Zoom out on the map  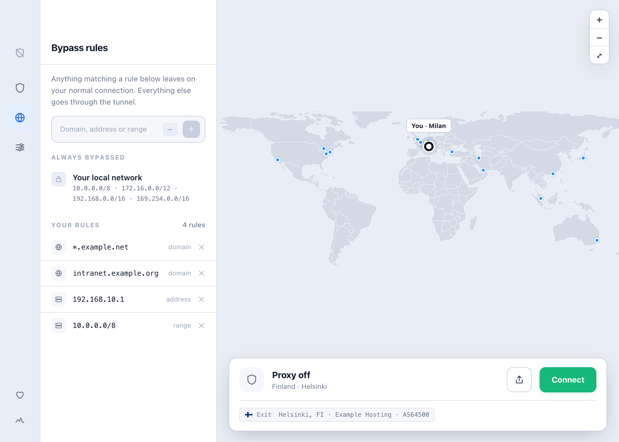click(x=599, y=38)
